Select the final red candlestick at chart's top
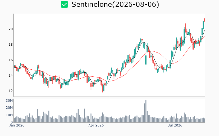The image size is (219, 136). coord(205,20)
